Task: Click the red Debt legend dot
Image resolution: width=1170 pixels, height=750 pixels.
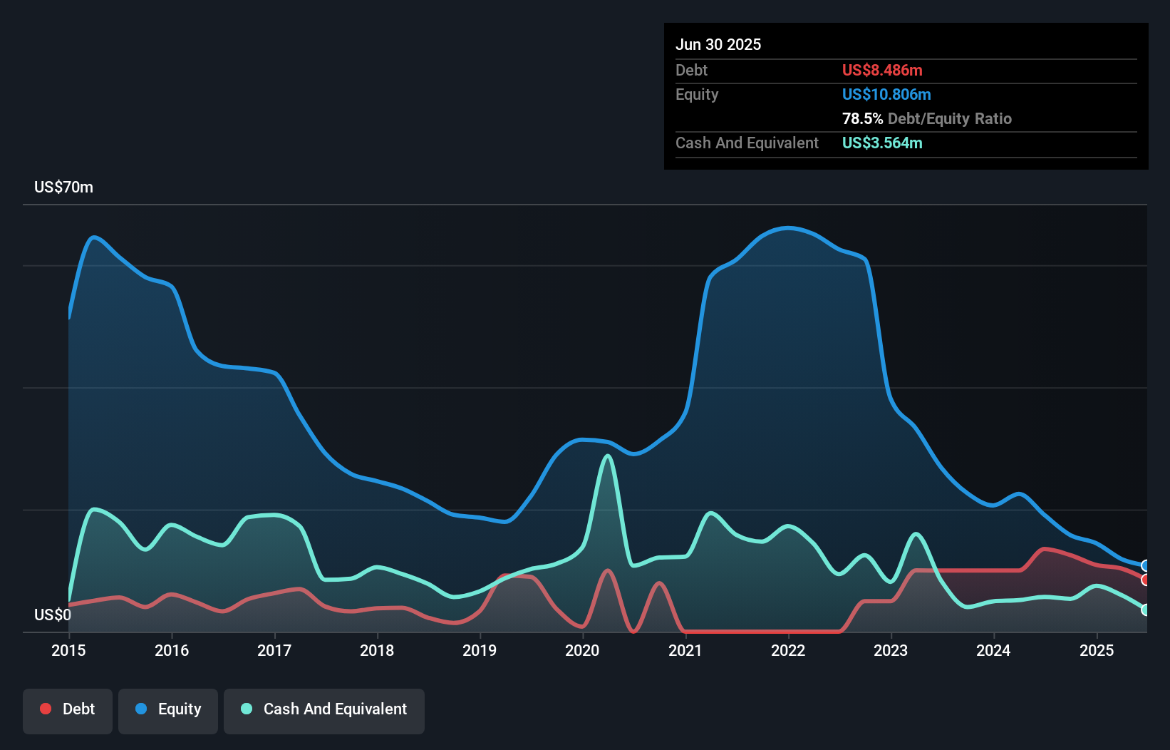Action: pos(45,709)
